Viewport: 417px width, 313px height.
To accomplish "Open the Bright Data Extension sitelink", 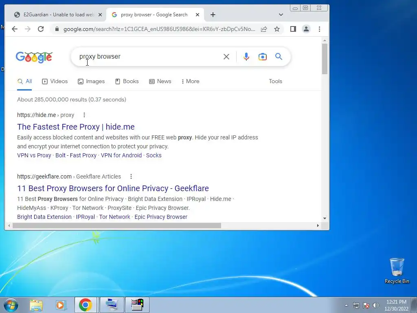I will coord(44,217).
